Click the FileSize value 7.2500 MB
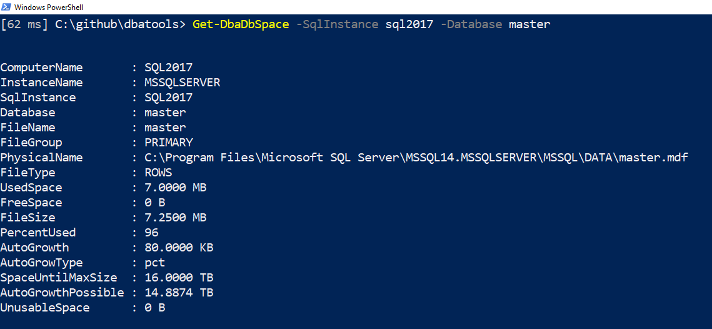712x329 pixels. [x=175, y=218]
